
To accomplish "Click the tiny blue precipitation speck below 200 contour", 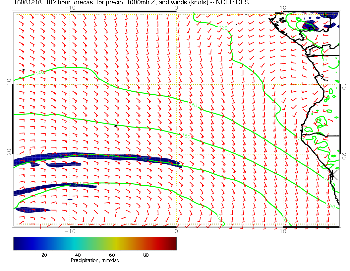I will coord(70,199).
